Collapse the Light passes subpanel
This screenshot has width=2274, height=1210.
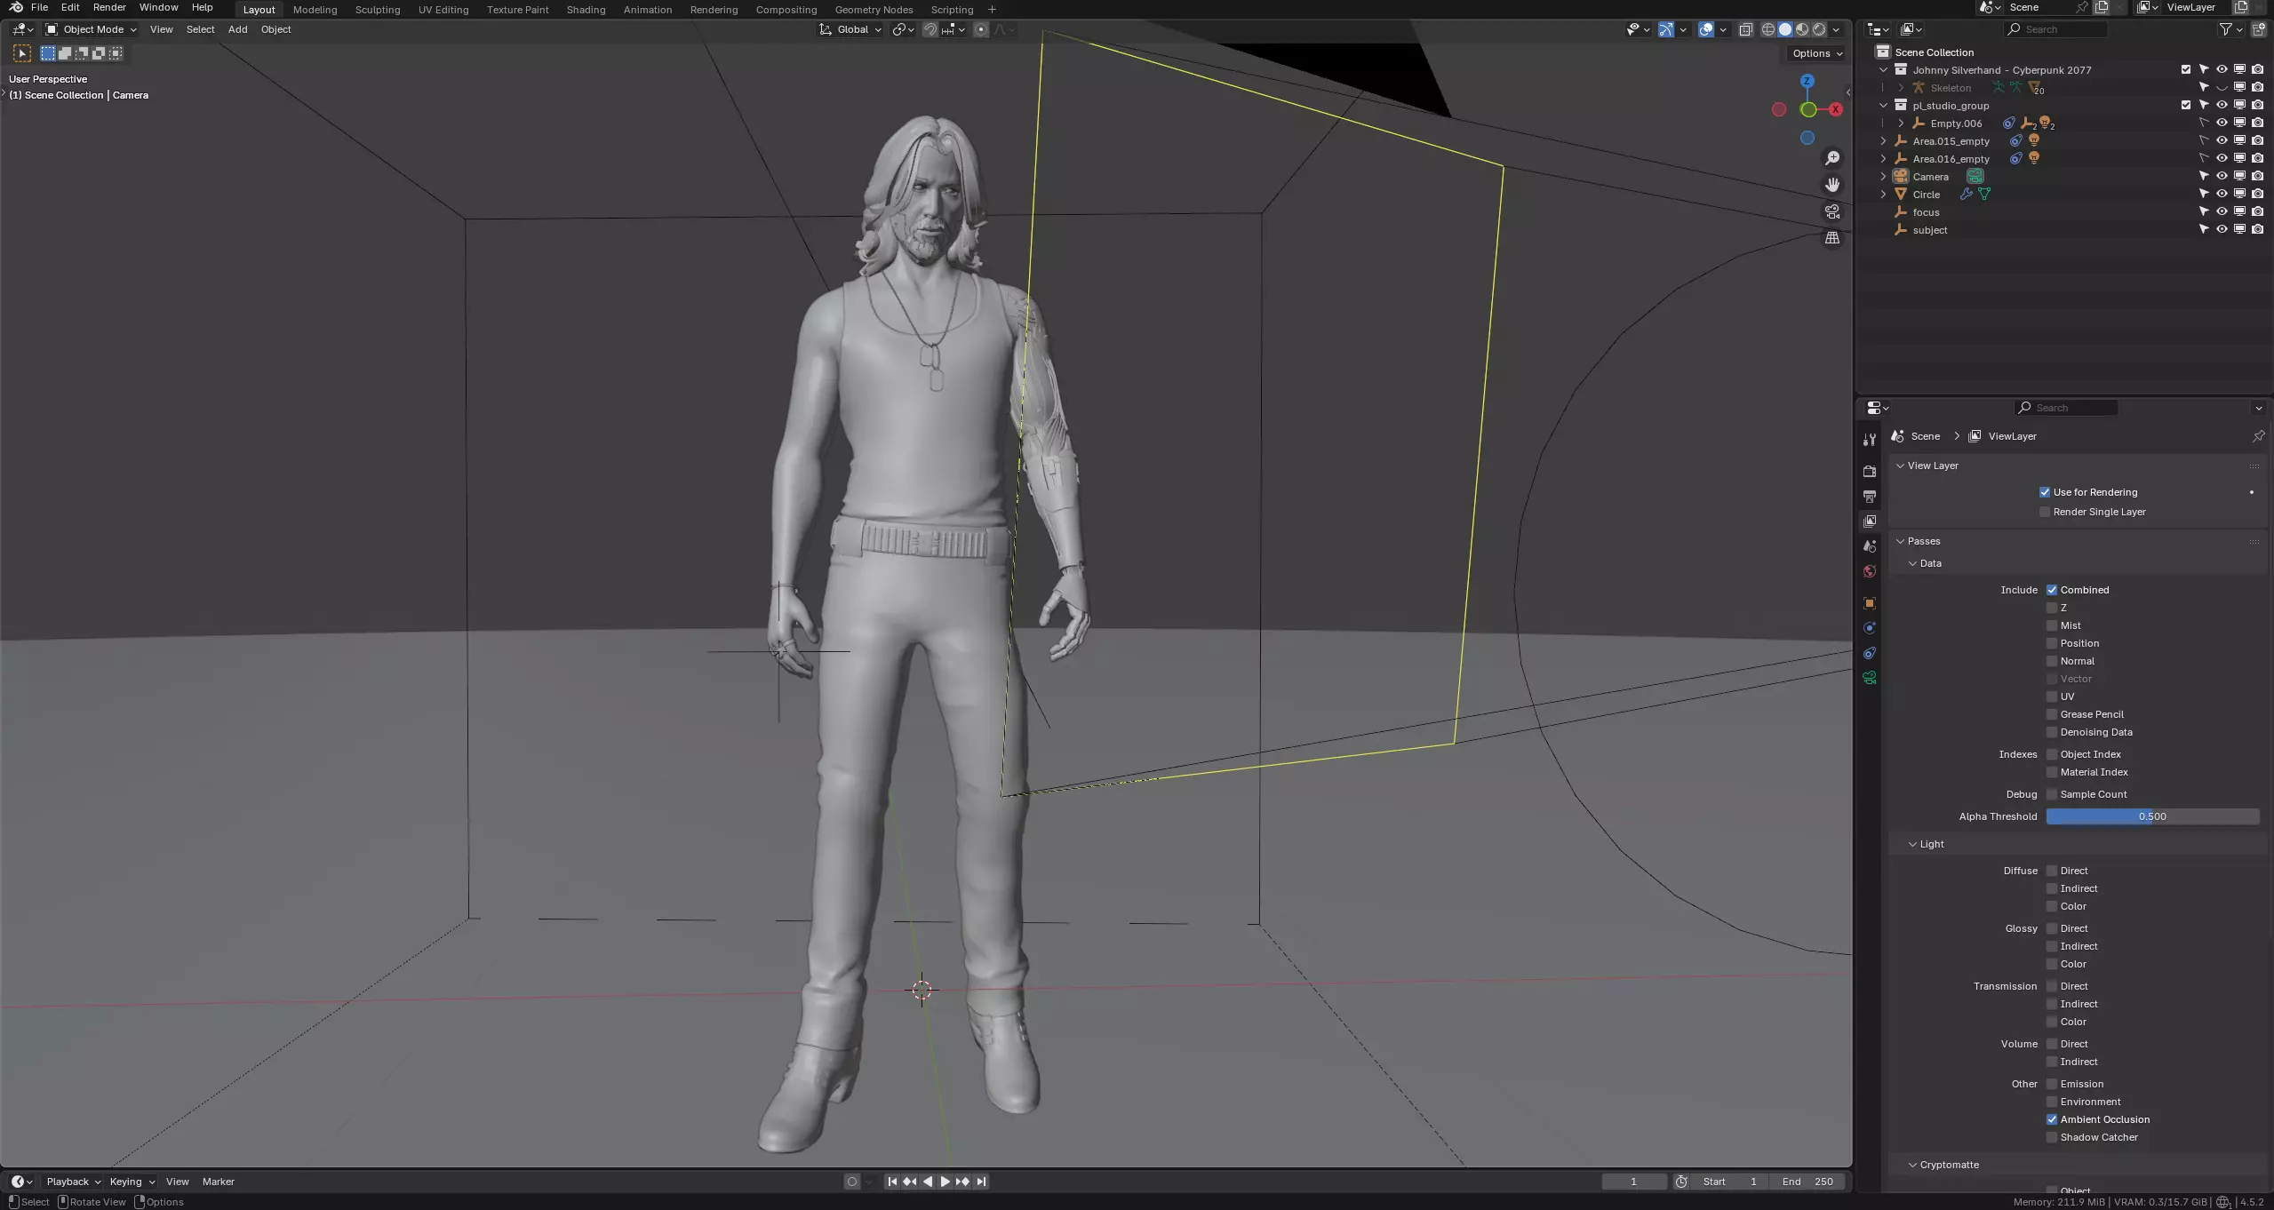[x=1912, y=844]
